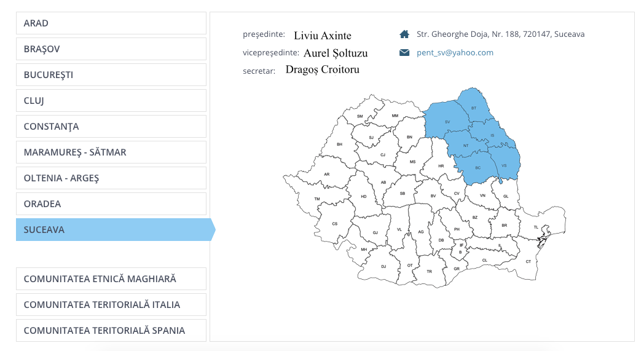Open COMUNITATEA ETNICĂ MAGHIARĂ entry

[x=111, y=279]
